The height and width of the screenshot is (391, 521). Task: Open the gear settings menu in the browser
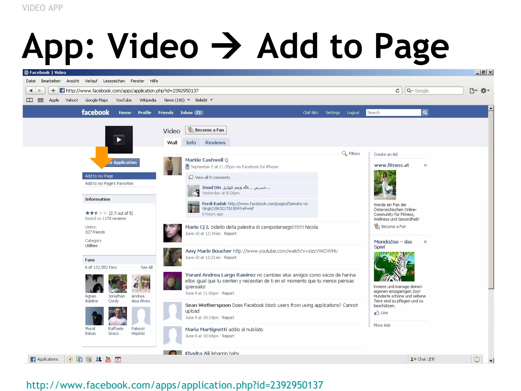[x=485, y=91]
